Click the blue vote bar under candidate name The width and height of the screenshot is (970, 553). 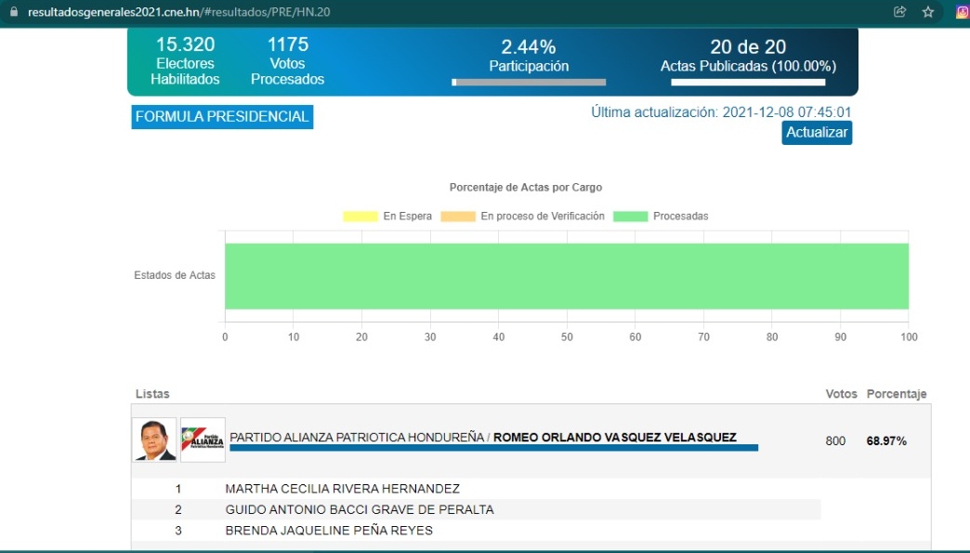pos(493,448)
